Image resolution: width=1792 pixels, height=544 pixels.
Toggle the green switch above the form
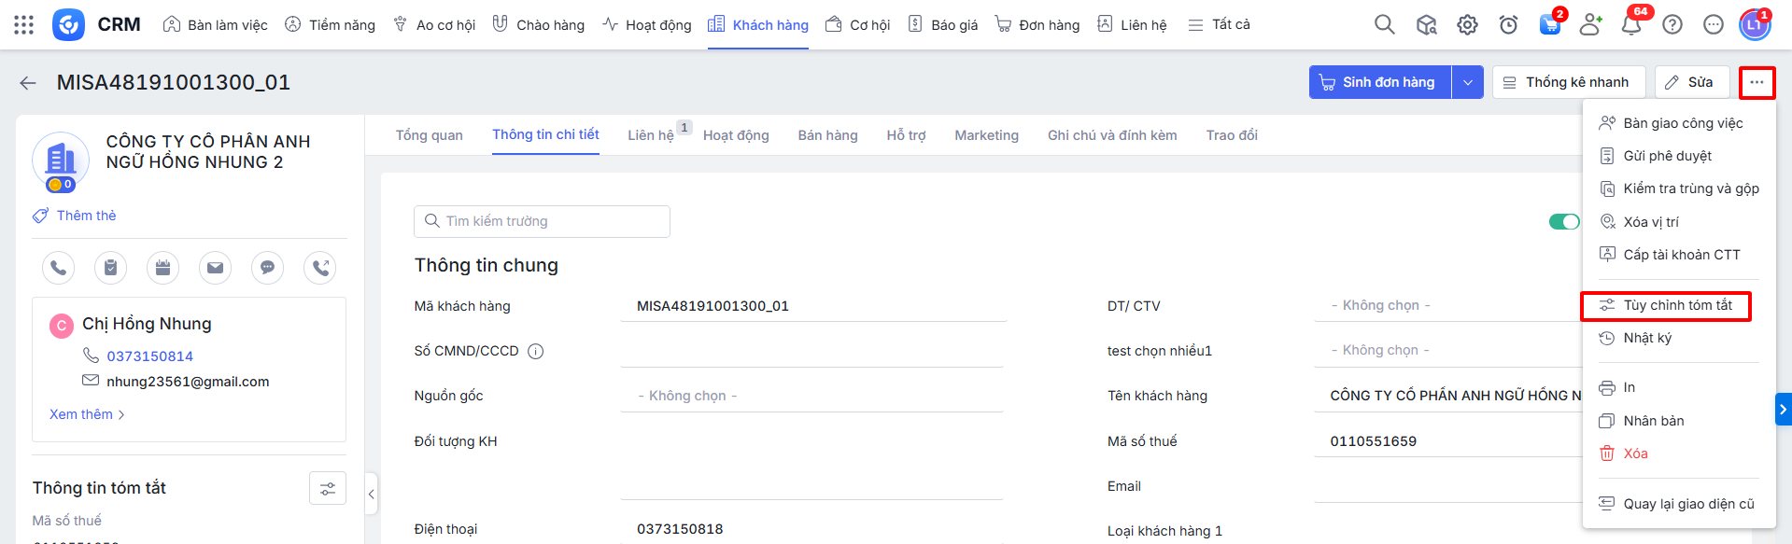click(x=1563, y=221)
